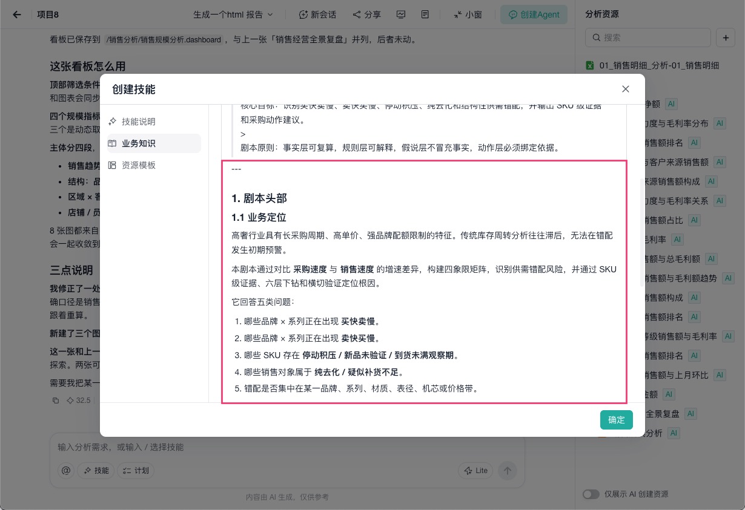This screenshot has width=745, height=510.
Task: Confirm the dialog with 确定
Action: pyautogui.click(x=617, y=420)
